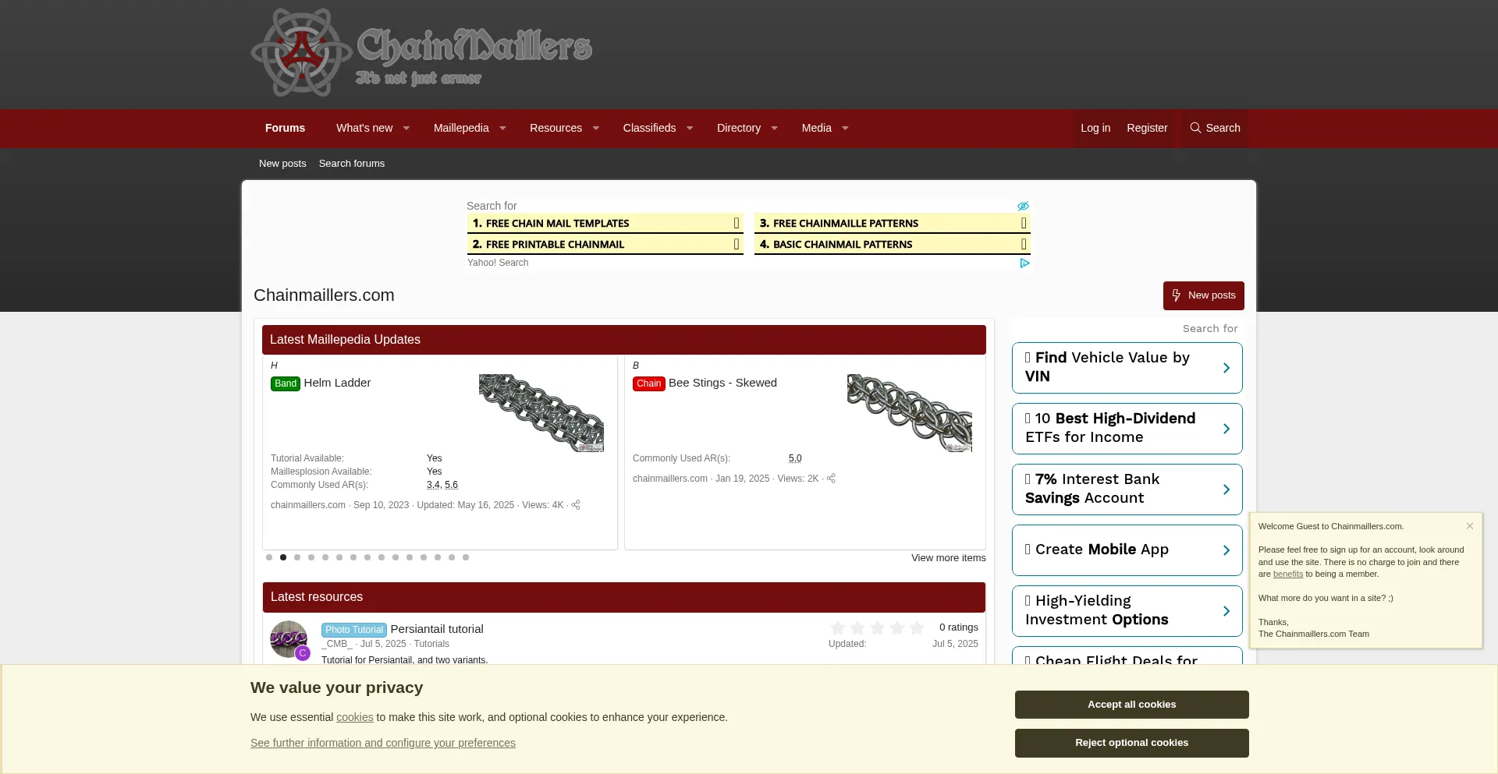1498x774 pixels.
Task: Click the AdChoices triangle icon
Action: pos(1024,263)
